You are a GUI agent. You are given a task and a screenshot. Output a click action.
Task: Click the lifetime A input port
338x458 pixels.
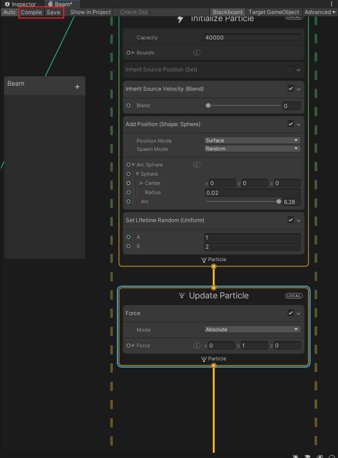128,237
